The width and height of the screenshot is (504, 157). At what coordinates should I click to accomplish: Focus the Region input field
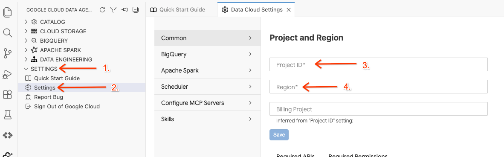[x=379, y=87]
